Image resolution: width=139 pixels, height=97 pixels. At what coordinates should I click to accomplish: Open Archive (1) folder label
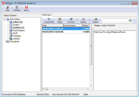19,28
